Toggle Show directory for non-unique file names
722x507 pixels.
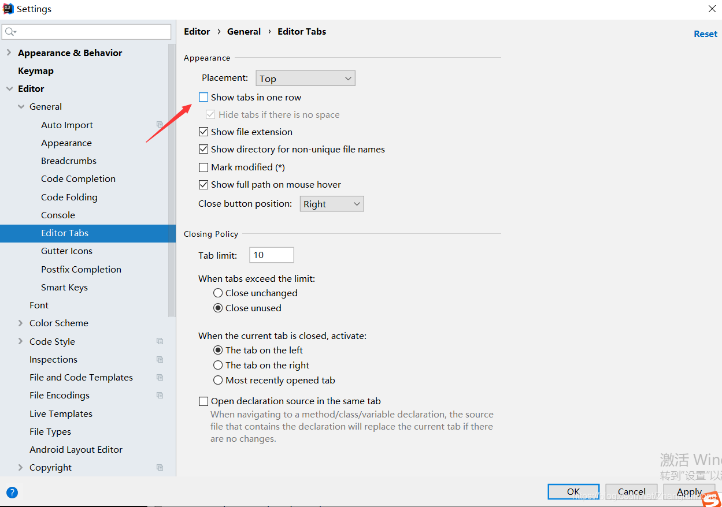(x=203, y=149)
